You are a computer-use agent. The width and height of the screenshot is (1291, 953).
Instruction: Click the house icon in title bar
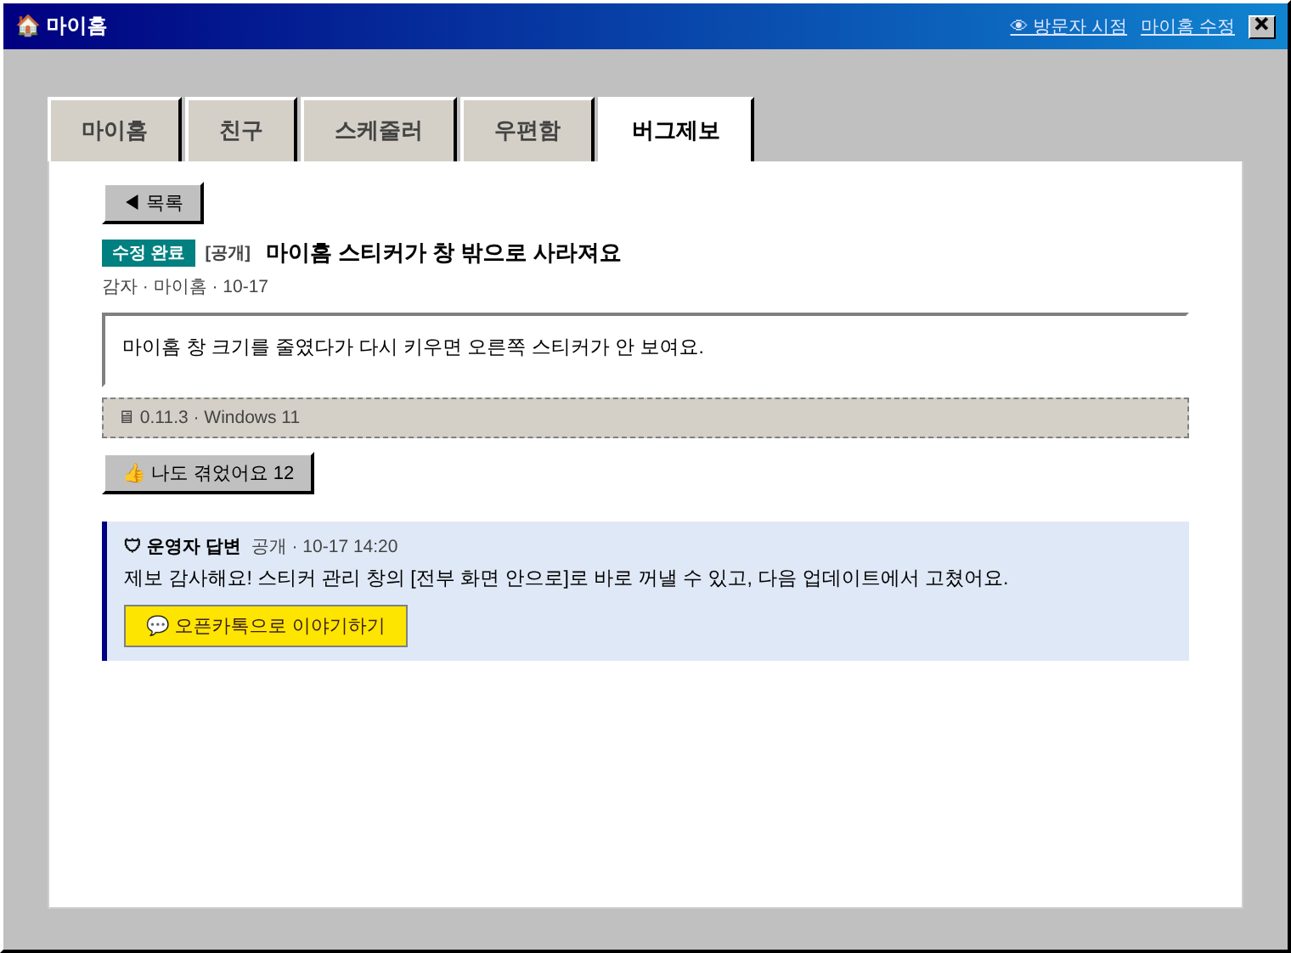pos(27,26)
